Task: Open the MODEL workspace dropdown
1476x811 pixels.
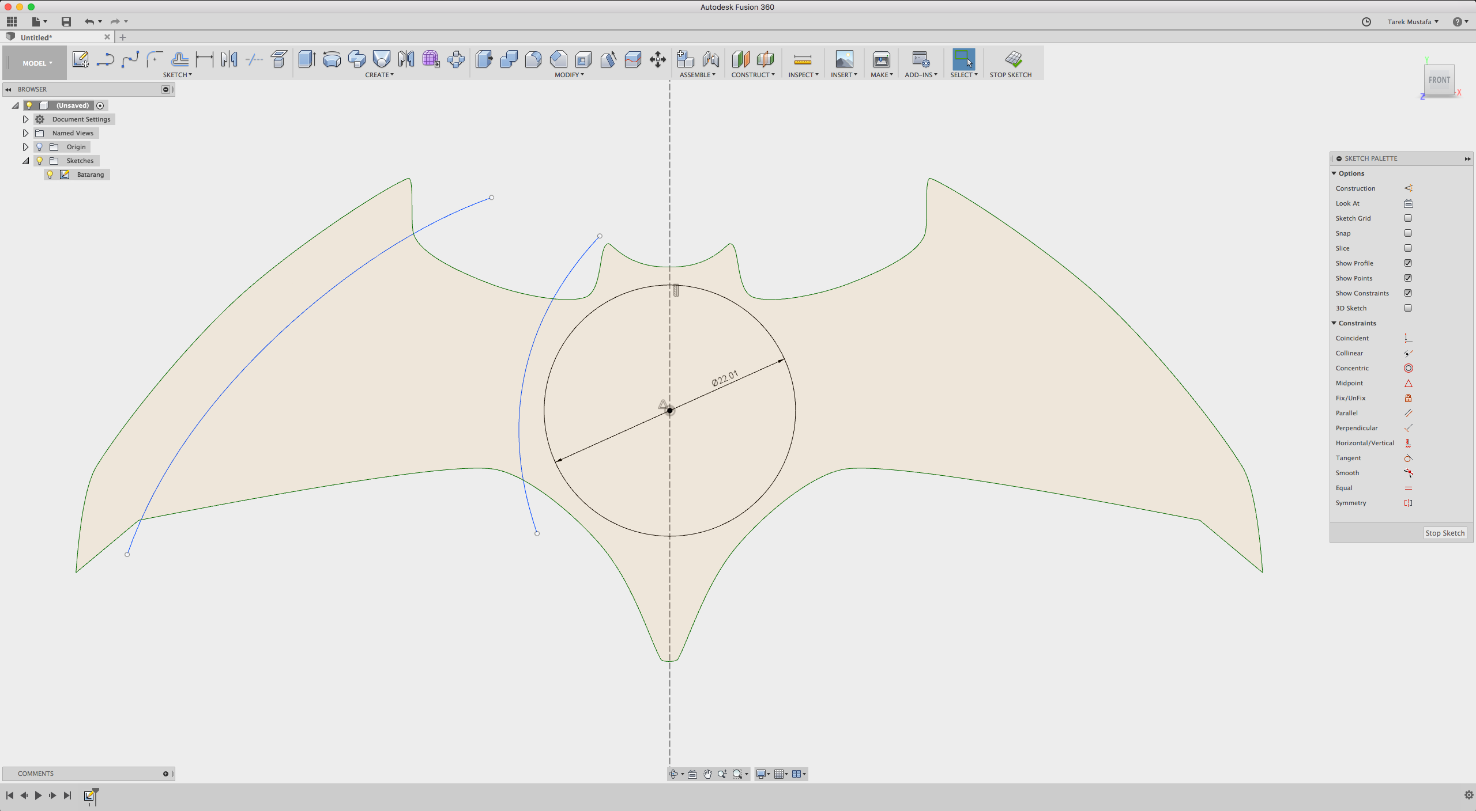Action: click(36, 63)
